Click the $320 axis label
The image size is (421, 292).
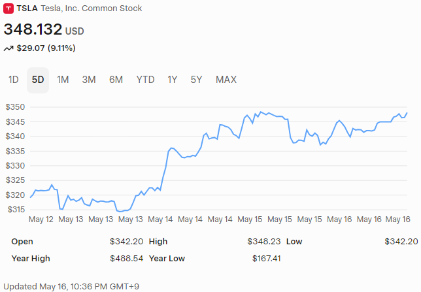point(15,195)
